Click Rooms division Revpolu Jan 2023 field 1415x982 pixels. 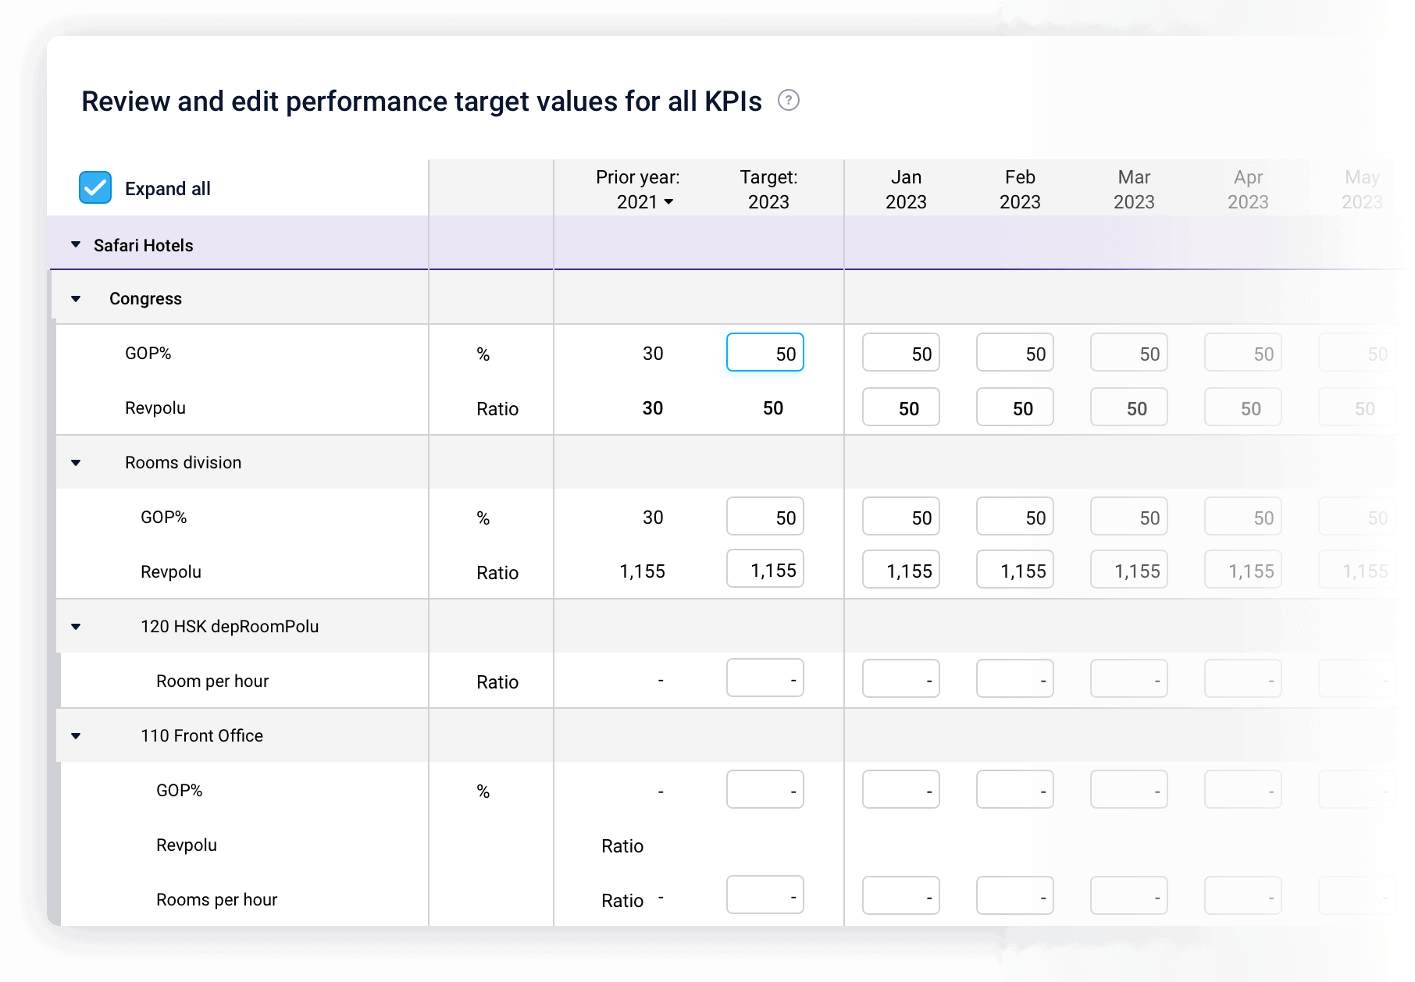(x=900, y=571)
